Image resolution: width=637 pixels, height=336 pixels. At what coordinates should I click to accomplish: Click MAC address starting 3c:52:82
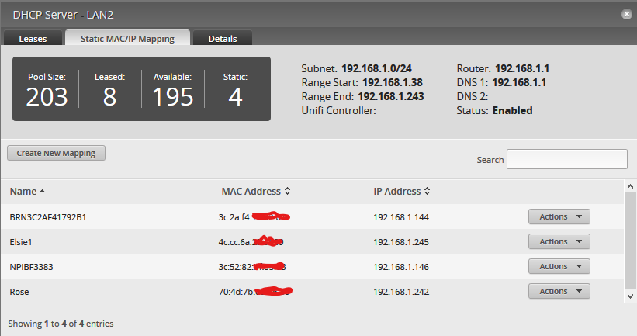point(252,266)
